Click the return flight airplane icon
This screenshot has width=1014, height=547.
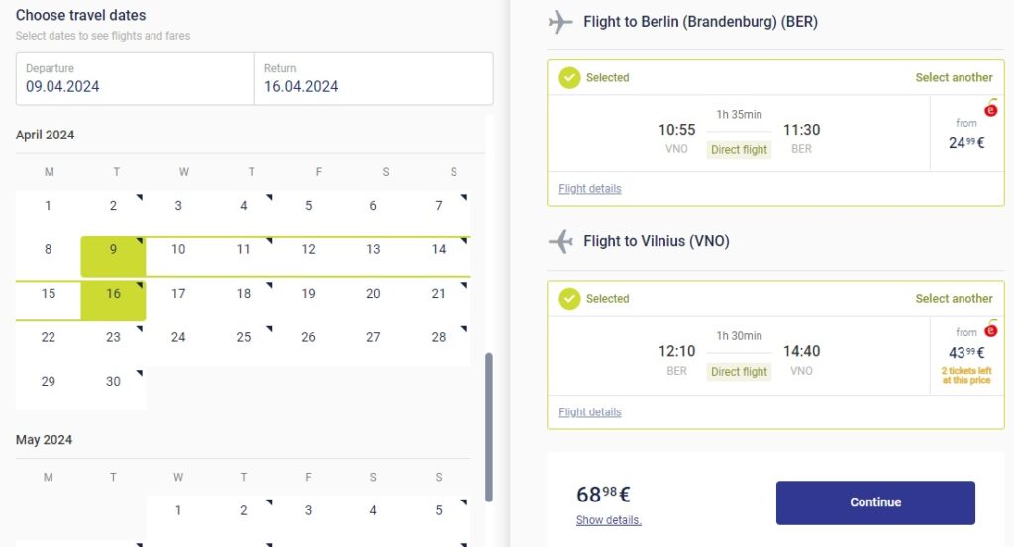(x=560, y=241)
